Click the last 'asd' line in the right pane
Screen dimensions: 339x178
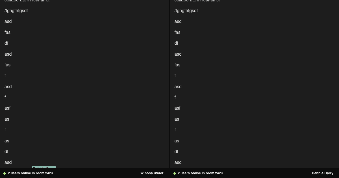tap(178, 162)
